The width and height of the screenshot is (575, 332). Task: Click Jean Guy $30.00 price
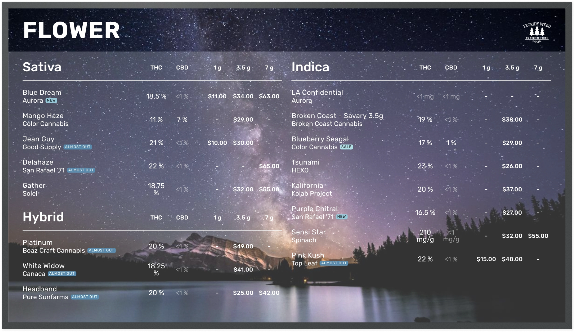pyautogui.click(x=243, y=143)
